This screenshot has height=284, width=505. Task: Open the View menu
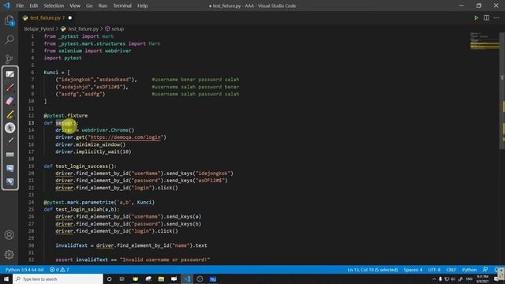(75, 6)
